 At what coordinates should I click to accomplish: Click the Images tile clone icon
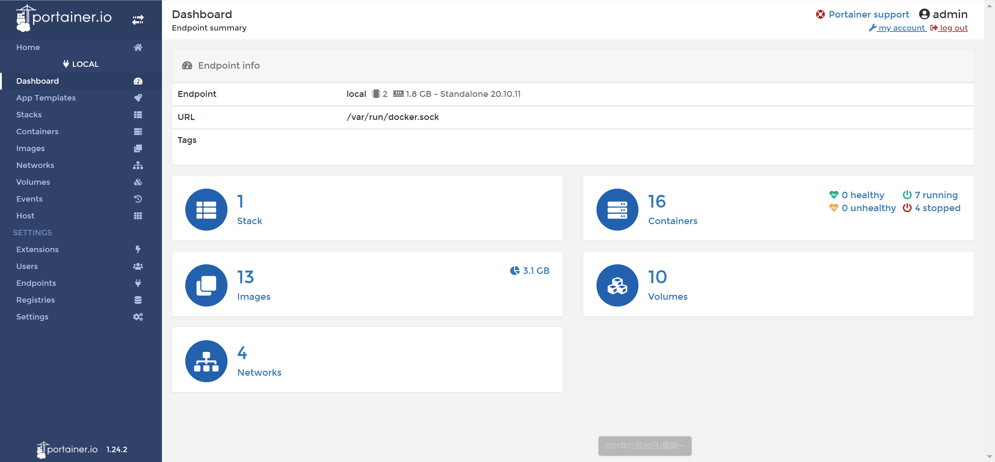[x=206, y=286]
